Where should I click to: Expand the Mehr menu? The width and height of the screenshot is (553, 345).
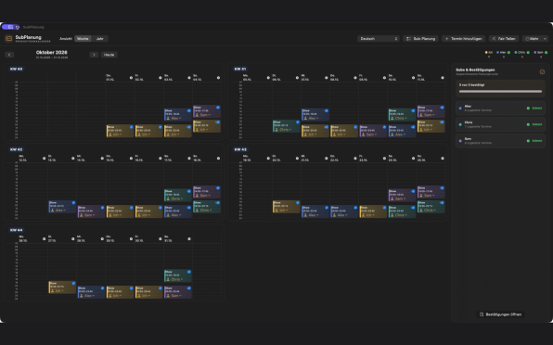pyautogui.click(x=535, y=39)
